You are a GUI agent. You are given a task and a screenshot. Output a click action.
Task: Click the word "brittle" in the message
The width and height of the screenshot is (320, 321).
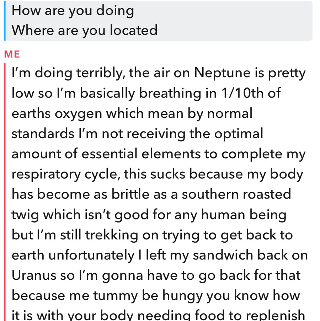(130, 194)
